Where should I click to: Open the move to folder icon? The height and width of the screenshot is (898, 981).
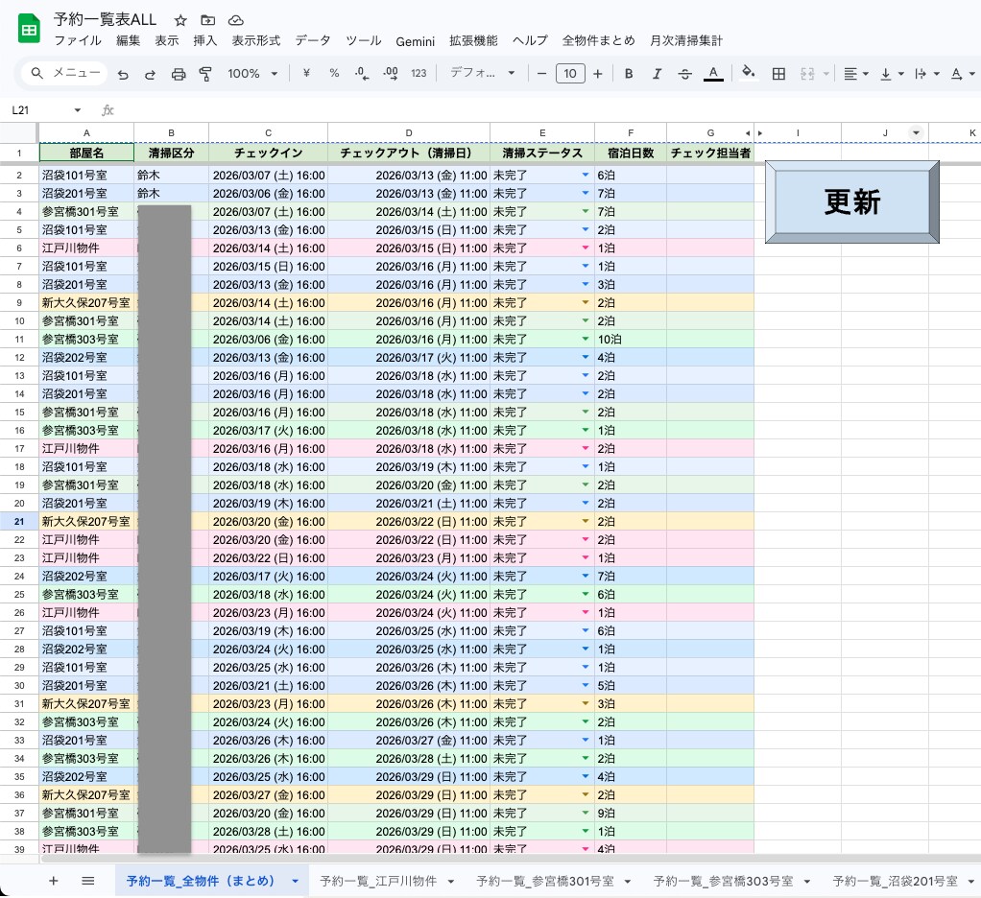(x=207, y=21)
